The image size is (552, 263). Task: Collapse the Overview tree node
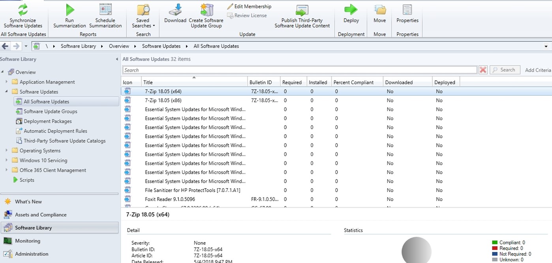tap(2, 72)
